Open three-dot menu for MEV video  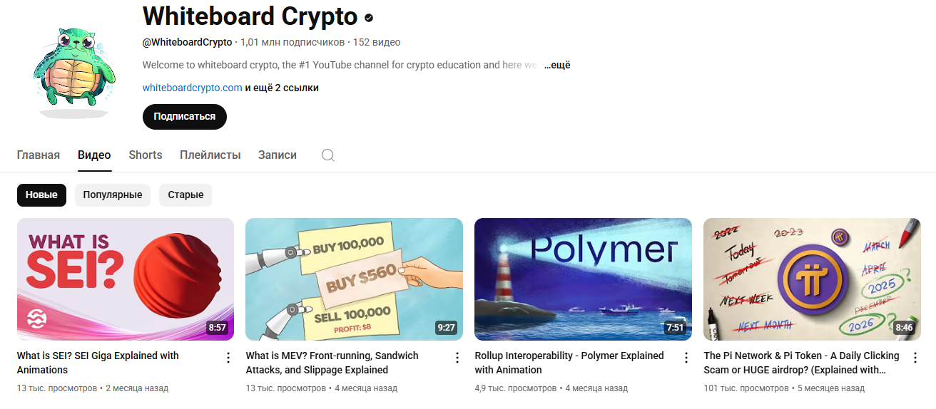457,358
